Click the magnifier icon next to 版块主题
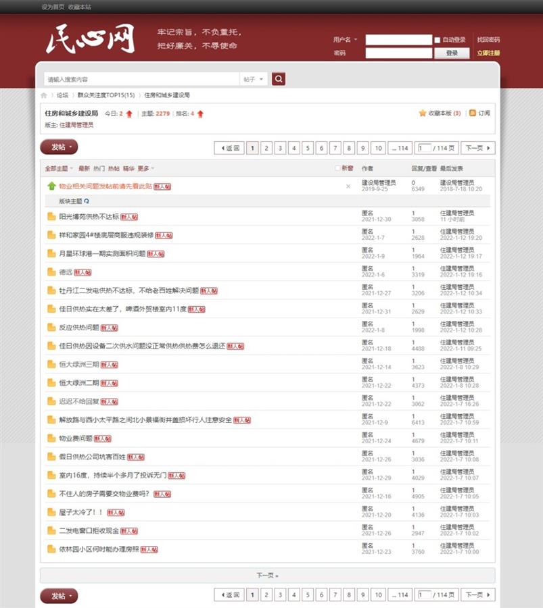The width and height of the screenshot is (543, 608). click(87, 201)
